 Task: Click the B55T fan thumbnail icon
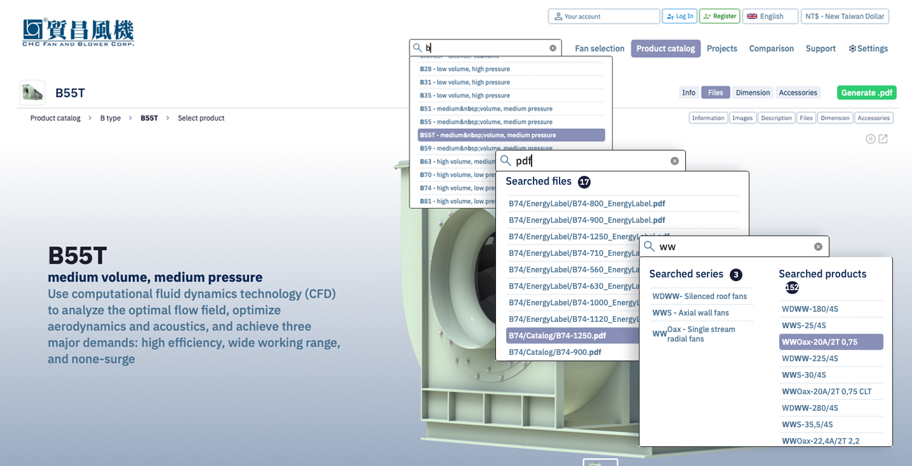(32, 93)
